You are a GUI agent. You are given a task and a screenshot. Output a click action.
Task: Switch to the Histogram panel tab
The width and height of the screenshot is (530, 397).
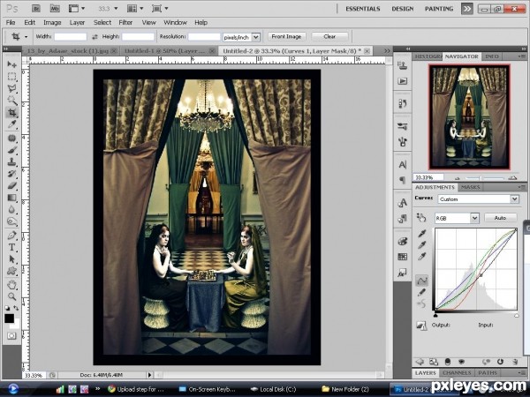tap(428, 56)
